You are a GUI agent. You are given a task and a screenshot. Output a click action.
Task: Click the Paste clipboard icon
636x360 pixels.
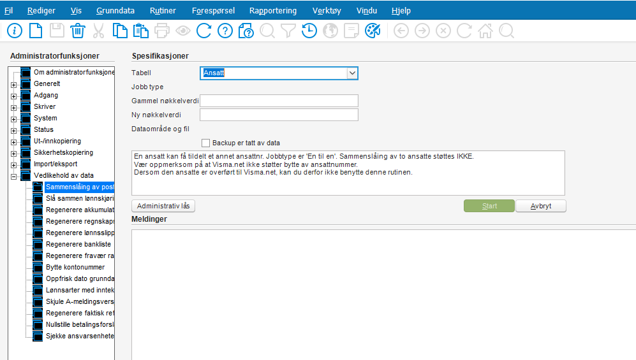(141, 31)
